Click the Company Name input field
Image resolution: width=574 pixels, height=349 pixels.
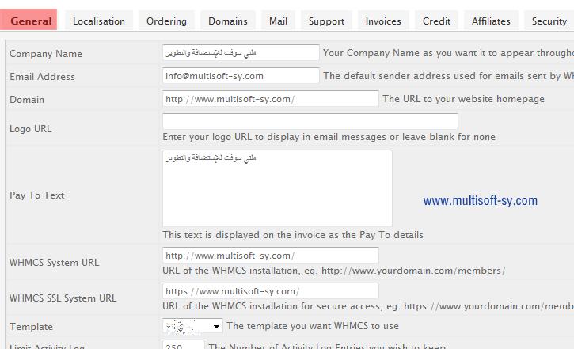click(241, 53)
